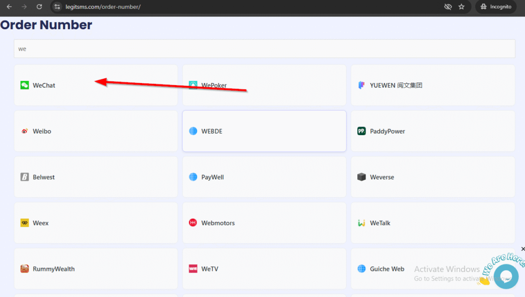This screenshot has width=525, height=297.
Task: Reload the page in browser
Action: coord(39,7)
